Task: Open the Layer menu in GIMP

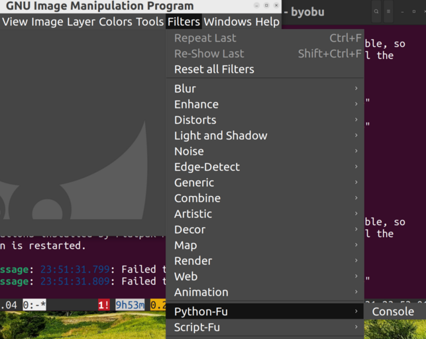Action: [x=81, y=22]
